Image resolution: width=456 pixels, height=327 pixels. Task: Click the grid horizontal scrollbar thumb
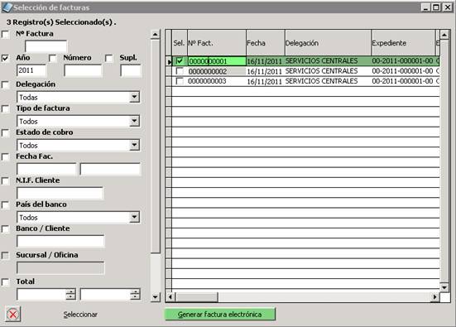pos(196,297)
